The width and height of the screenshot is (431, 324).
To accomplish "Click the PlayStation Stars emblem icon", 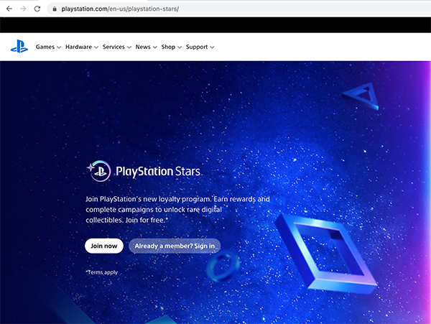I will pos(99,171).
